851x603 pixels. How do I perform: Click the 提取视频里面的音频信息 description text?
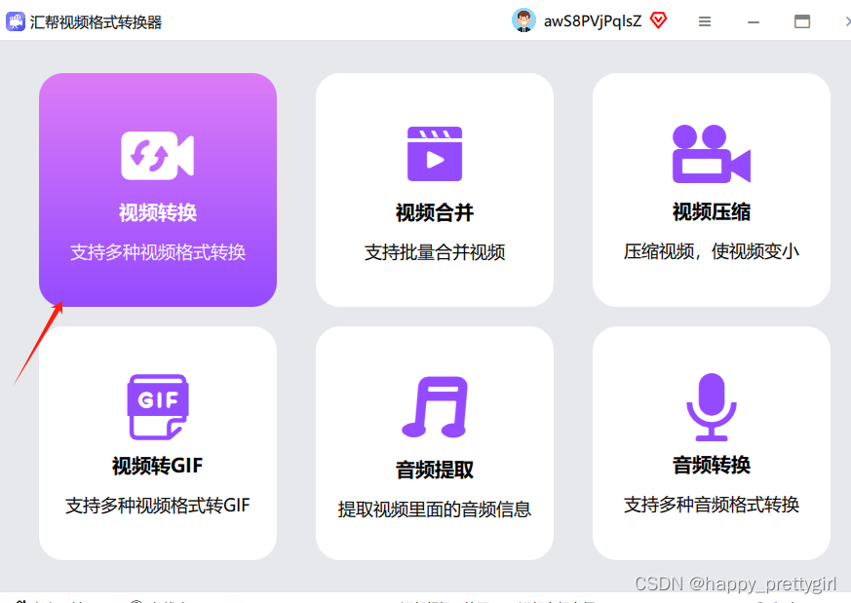point(434,509)
